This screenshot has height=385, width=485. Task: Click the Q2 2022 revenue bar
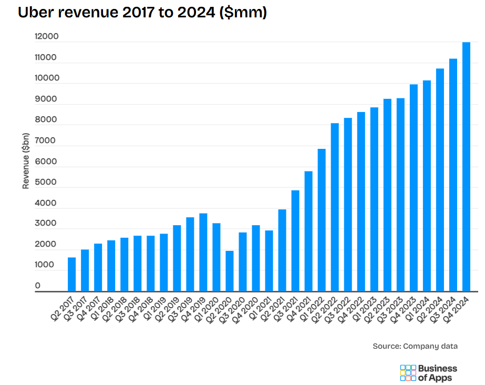point(335,207)
